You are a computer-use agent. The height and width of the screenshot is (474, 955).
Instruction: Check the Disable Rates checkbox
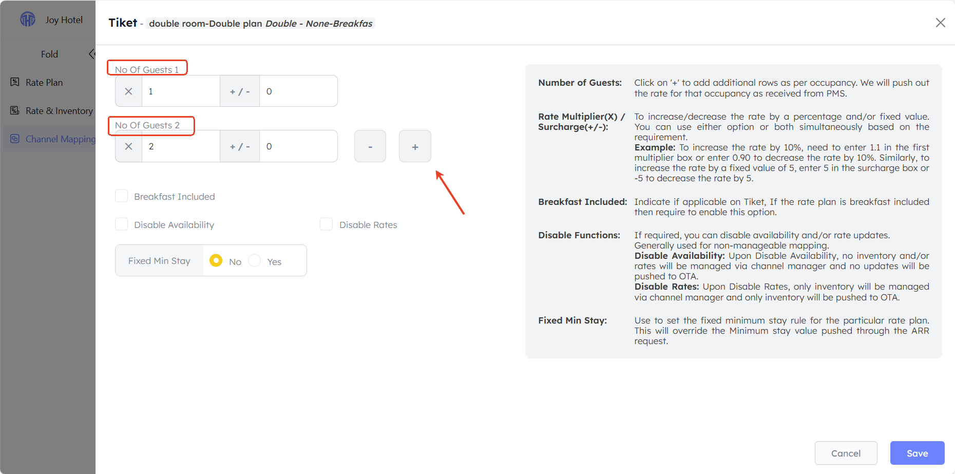coord(327,224)
